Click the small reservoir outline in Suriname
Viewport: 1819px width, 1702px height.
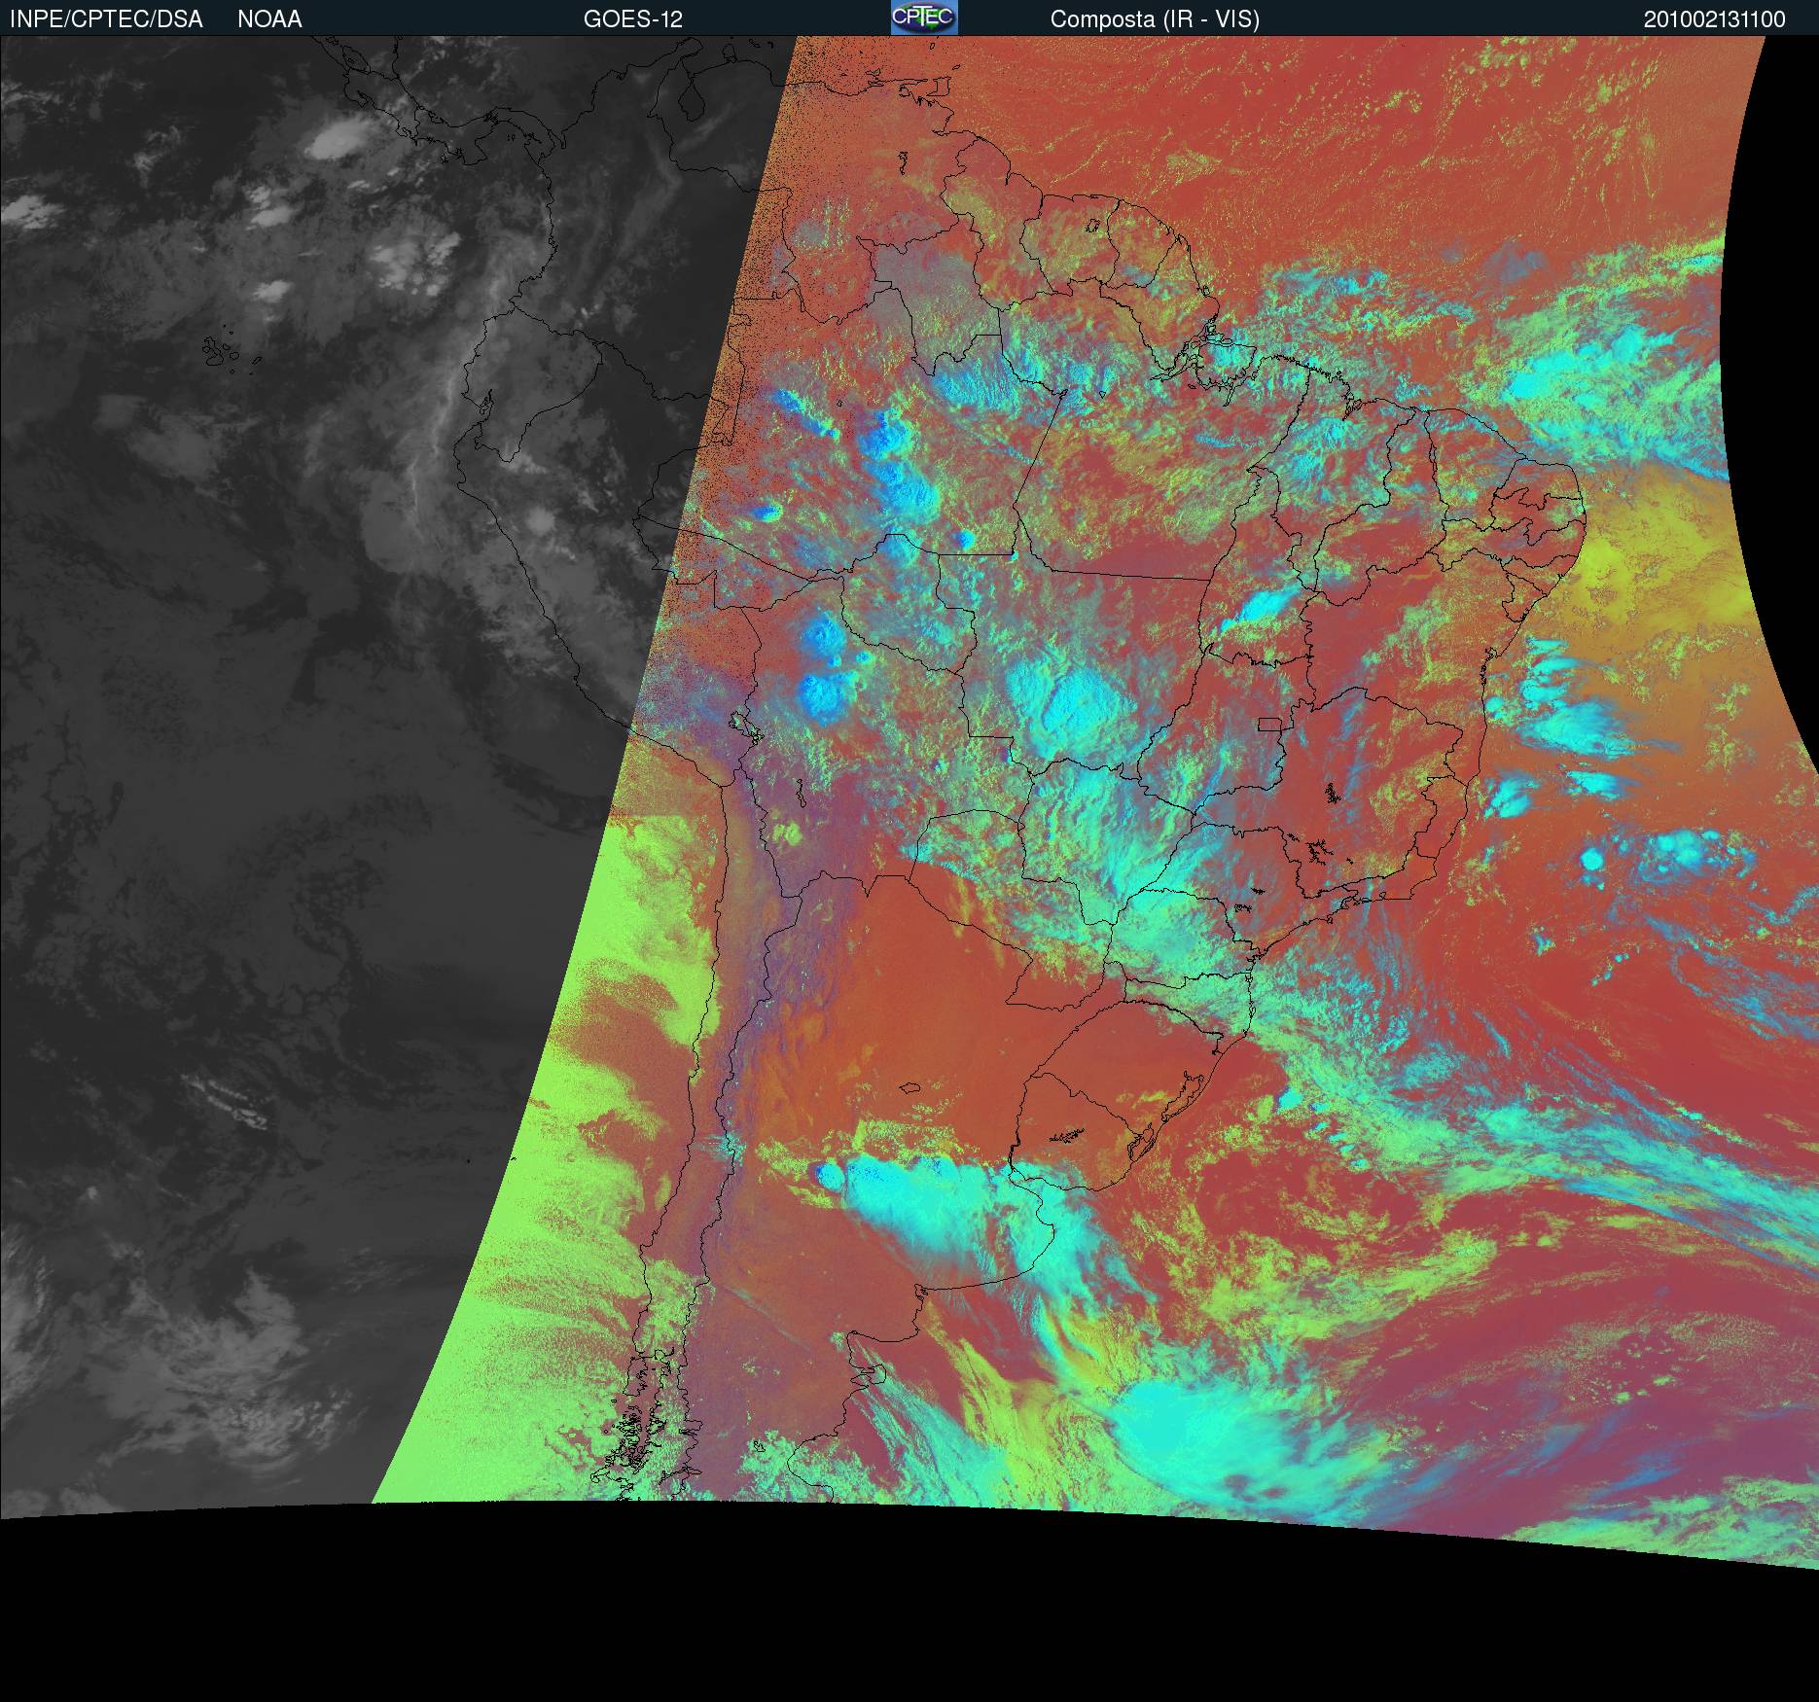coord(1093,224)
